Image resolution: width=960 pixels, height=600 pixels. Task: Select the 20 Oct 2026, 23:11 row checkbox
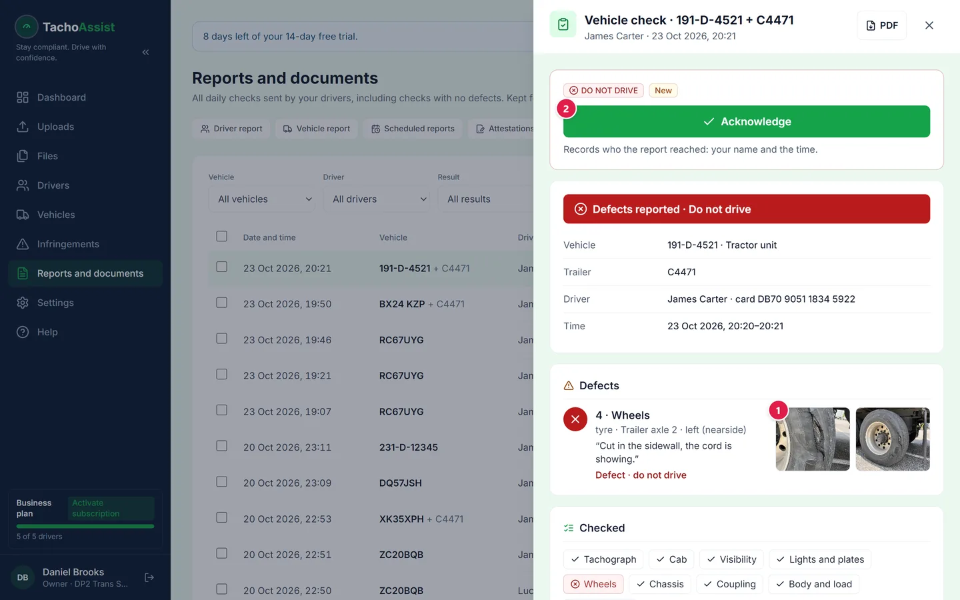click(x=222, y=446)
